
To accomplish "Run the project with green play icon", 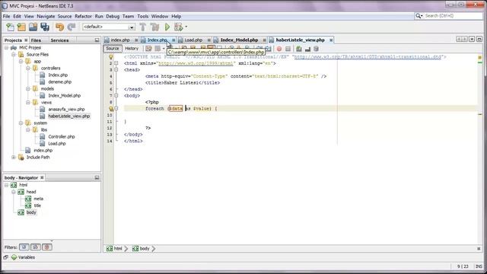I will click(167, 27).
